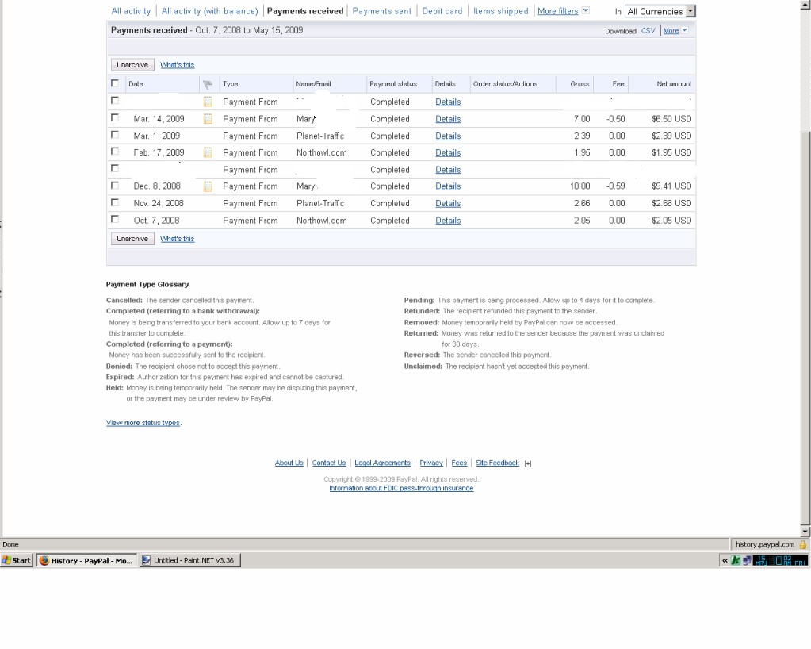
Task: Click the flag icon in the table header
Action: 208,84
